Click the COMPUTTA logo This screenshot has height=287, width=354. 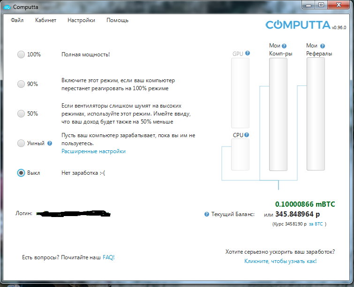[298, 25]
